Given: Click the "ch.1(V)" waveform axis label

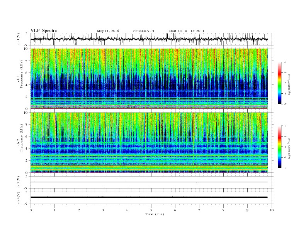Looking at the screenshot, I should (19, 39).
